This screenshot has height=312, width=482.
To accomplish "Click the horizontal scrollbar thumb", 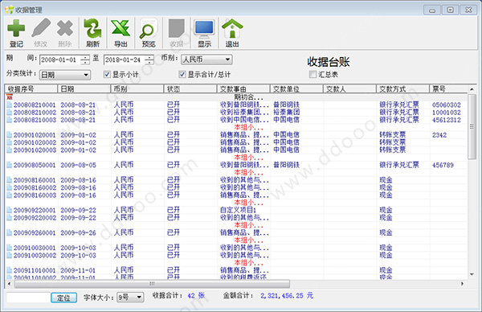I will pyautogui.click(x=152, y=283).
